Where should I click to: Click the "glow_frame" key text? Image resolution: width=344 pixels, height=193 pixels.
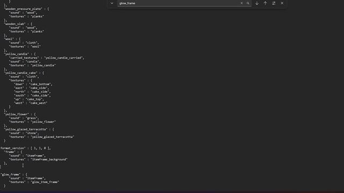(11, 175)
